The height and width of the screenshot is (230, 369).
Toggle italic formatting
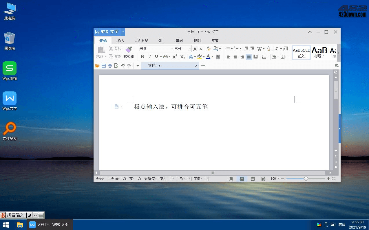150,57
